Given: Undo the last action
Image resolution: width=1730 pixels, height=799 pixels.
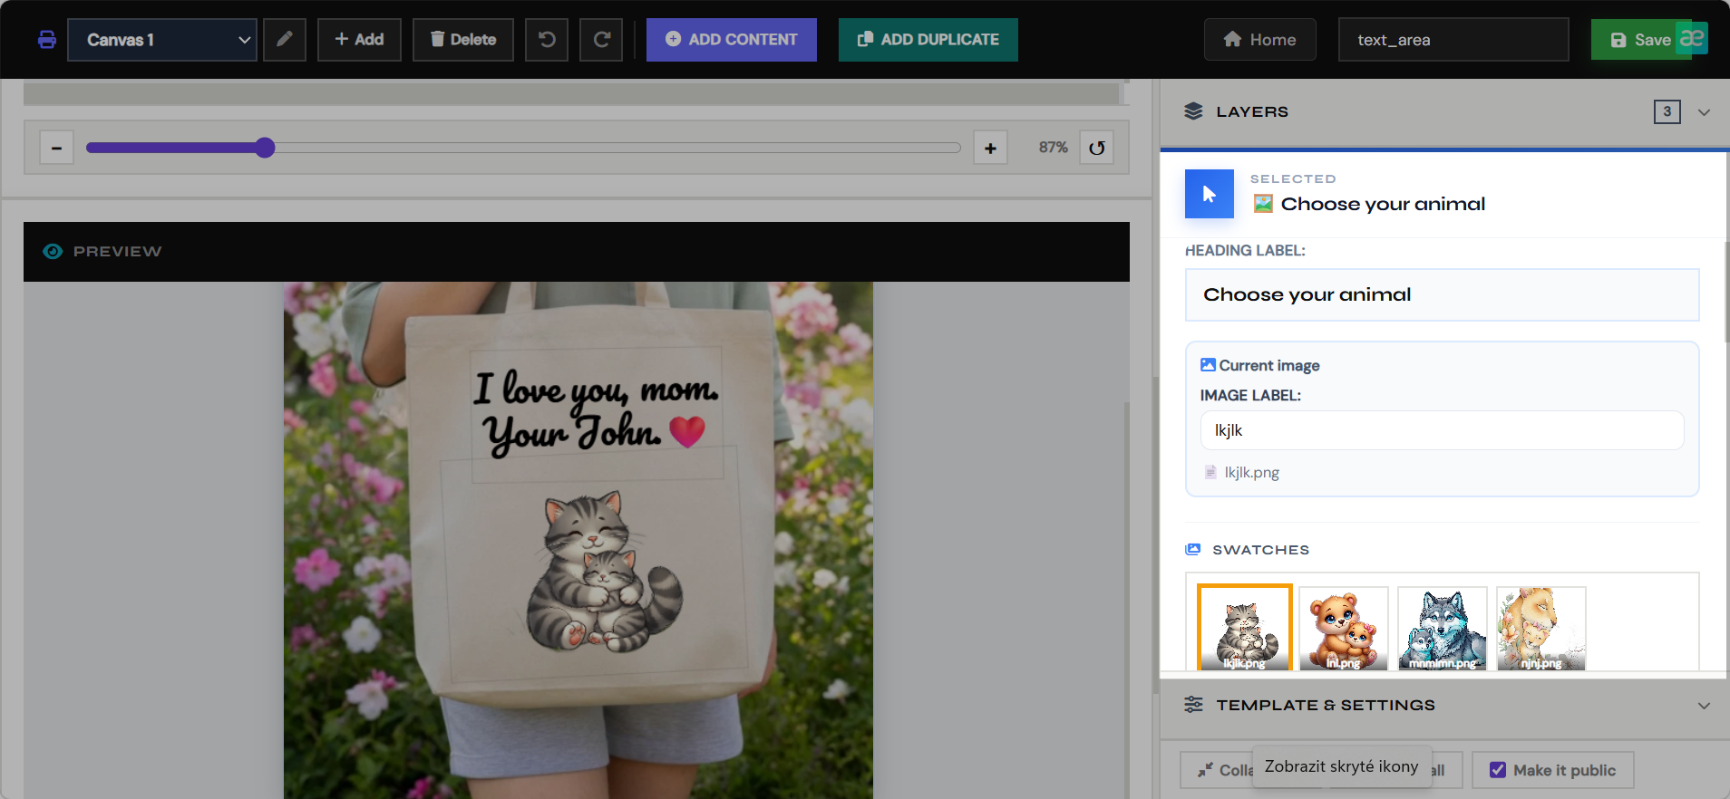Looking at the screenshot, I should click(547, 40).
